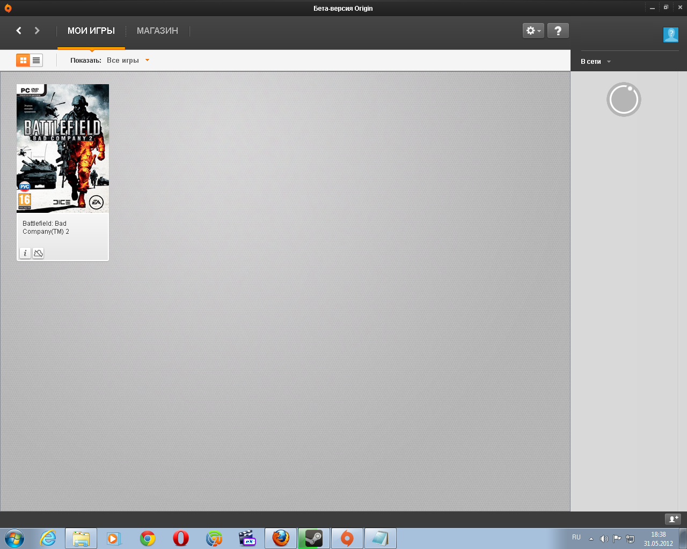Viewport: 687px width, 549px height.
Task: Restore down the Origin window
Action: (666, 8)
